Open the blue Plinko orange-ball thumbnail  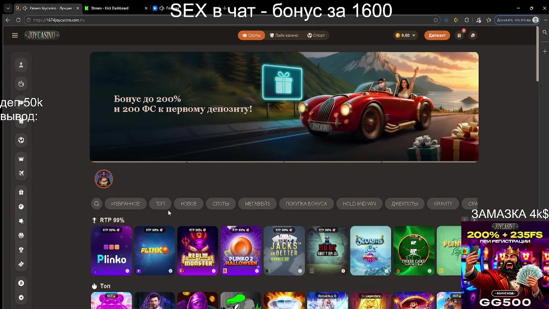point(154,251)
